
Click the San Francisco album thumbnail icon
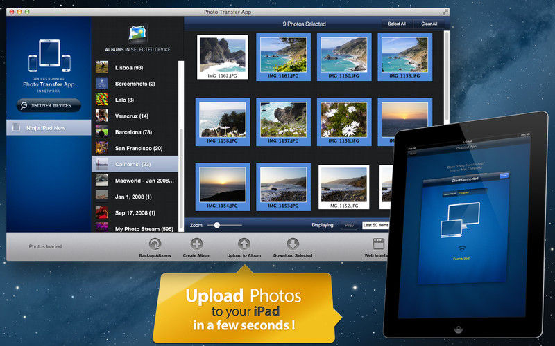click(102, 148)
